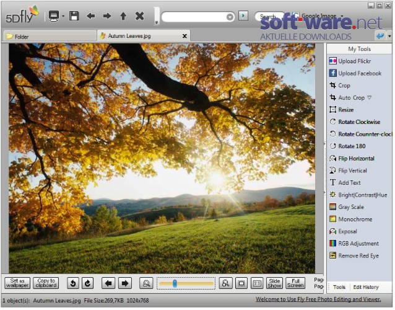Image resolution: width=395 pixels, height=310 pixels.
Task: Show previous image with bottom left arrow
Action: [x=108, y=283]
